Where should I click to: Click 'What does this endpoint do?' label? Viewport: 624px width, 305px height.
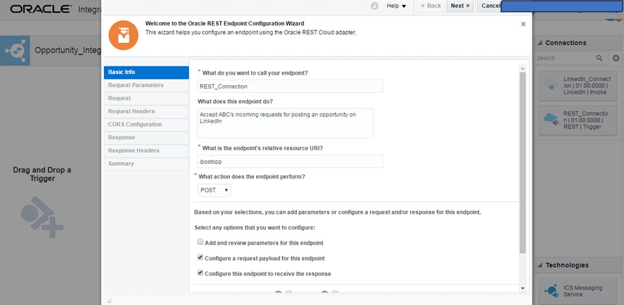[235, 102]
